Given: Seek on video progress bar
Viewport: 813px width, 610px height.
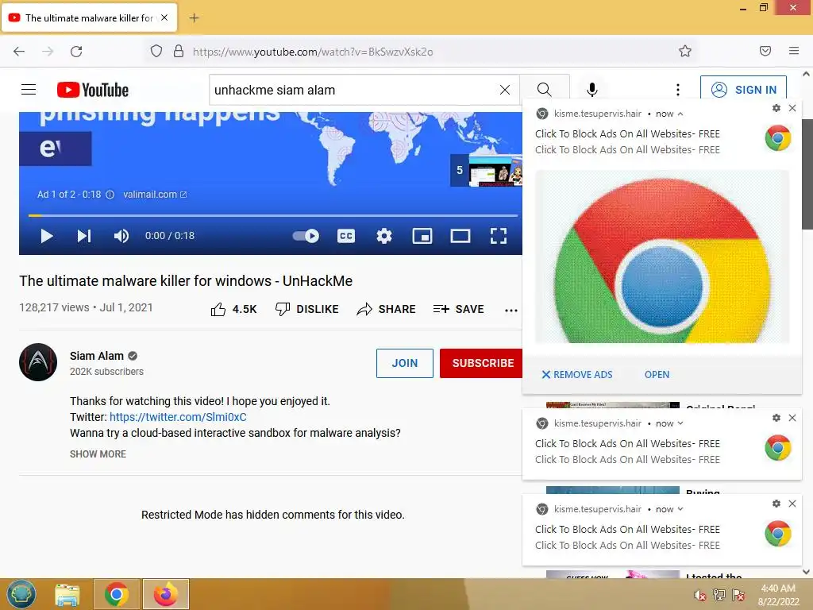Looking at the screenshot, I should [x=273, y=214].
